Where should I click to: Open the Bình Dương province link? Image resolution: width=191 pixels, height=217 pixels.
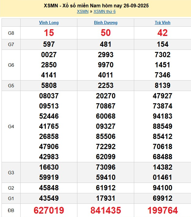[x=106, y=22]
